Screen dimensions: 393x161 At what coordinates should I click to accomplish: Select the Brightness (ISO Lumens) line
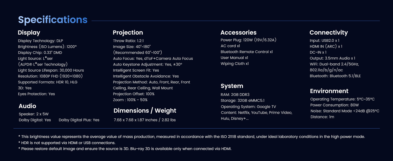47,47
